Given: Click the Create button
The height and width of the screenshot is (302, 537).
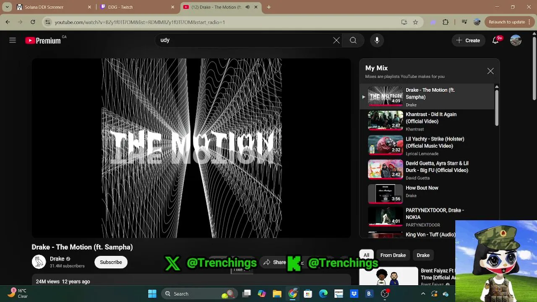Looking at the screenshot, I should (x=468, y=40).
